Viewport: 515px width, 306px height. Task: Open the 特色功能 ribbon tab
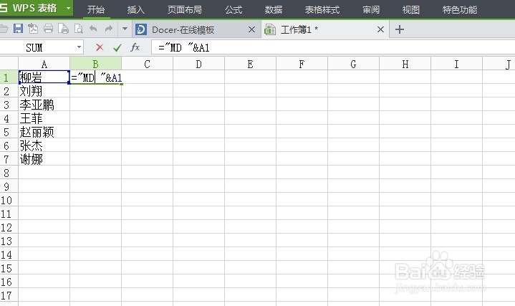coord(460,10)
